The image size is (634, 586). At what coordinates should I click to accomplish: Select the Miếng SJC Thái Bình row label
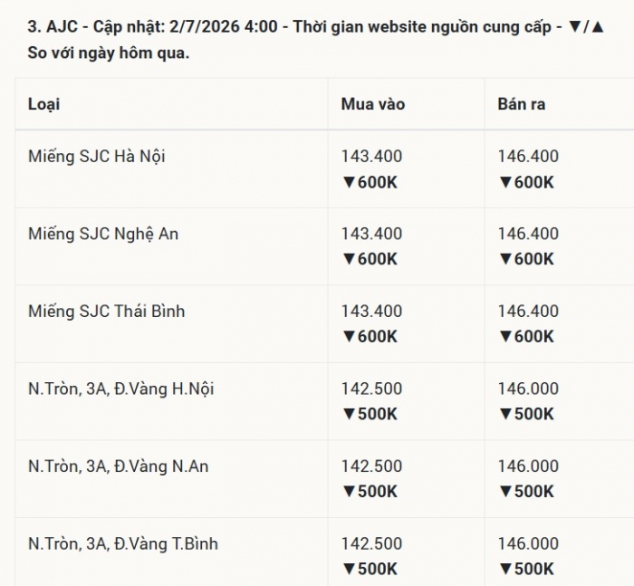pyautogui.click(x=106, y=312)
